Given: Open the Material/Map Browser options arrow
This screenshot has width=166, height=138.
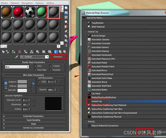Looking at the screenshot, I should point(84,18).
